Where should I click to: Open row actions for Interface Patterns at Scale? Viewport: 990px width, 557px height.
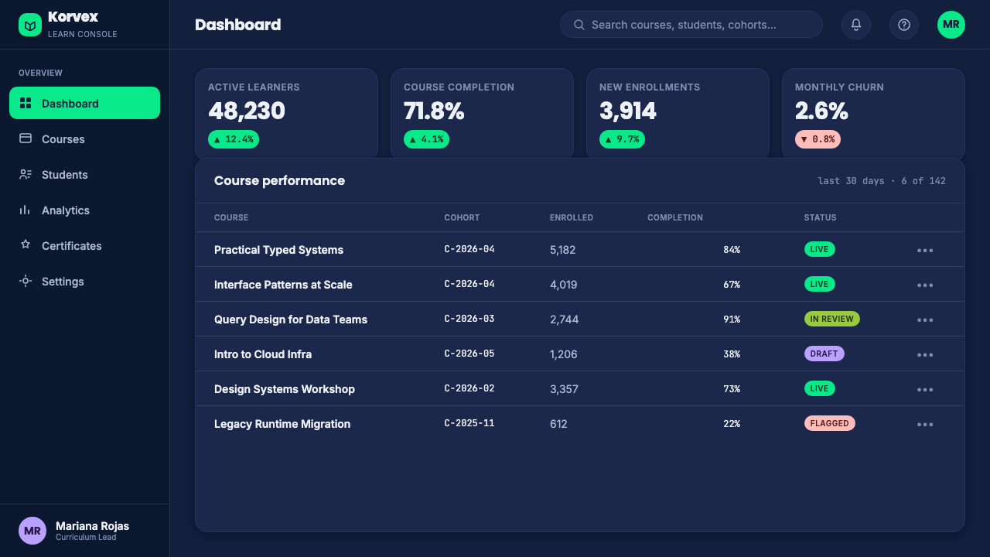pyautogui.click(x=925, y=285)
